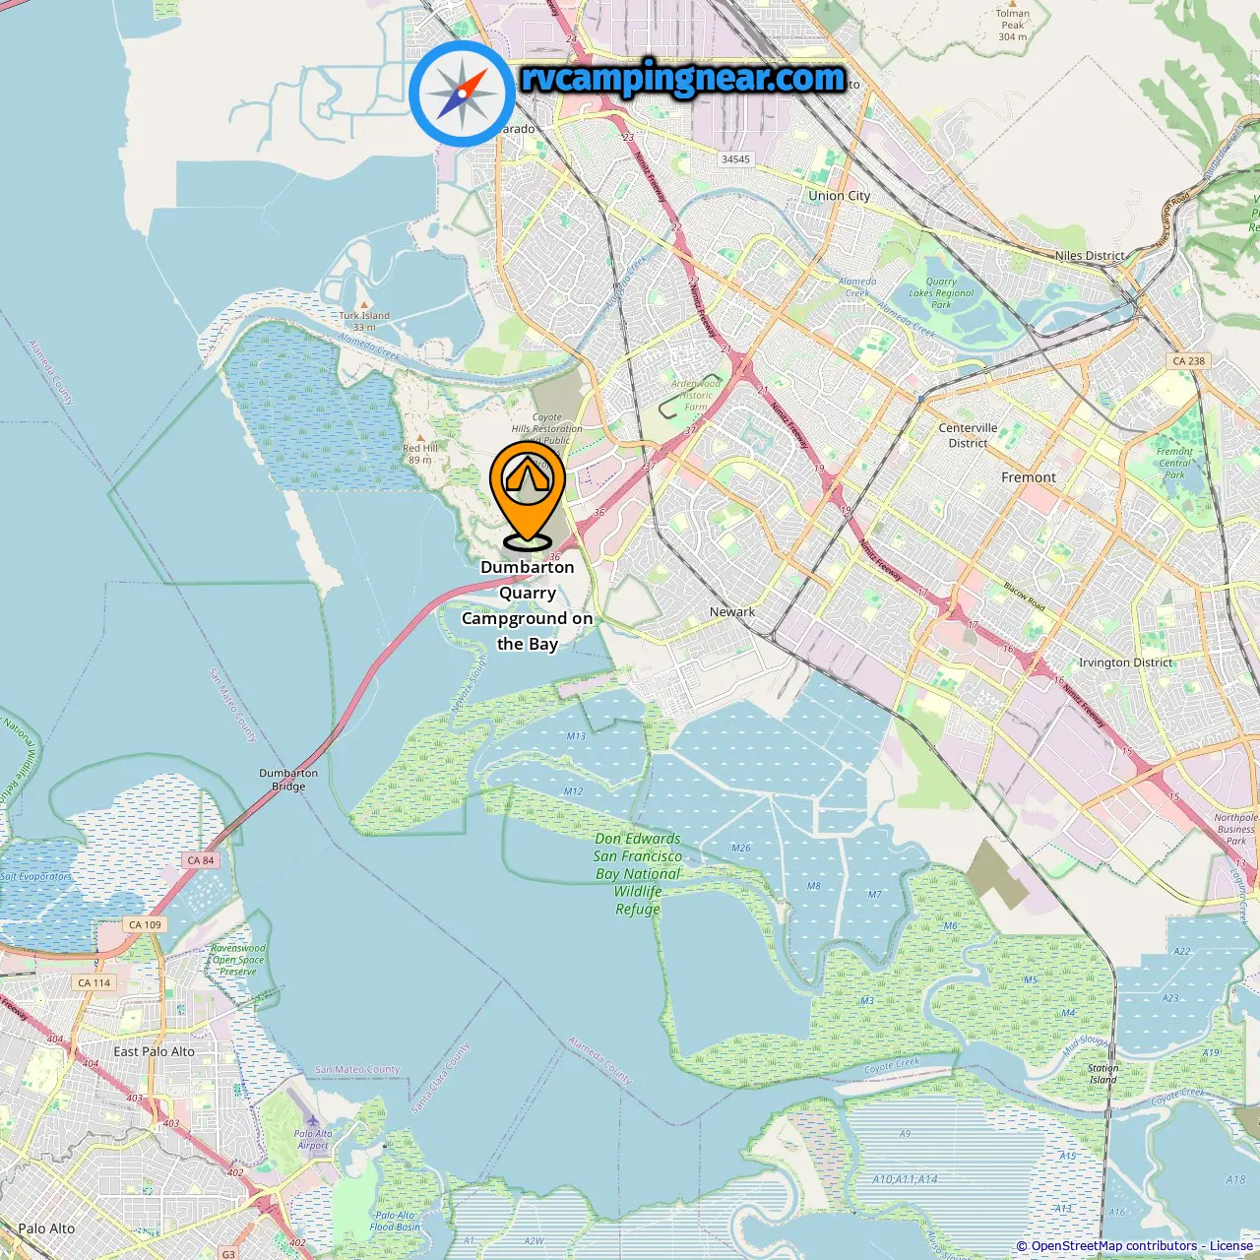Click the Dumbarton Quarry Campground label
Image resolution: width=1260 pixels, height=1260 pixels.
point(528,605)
